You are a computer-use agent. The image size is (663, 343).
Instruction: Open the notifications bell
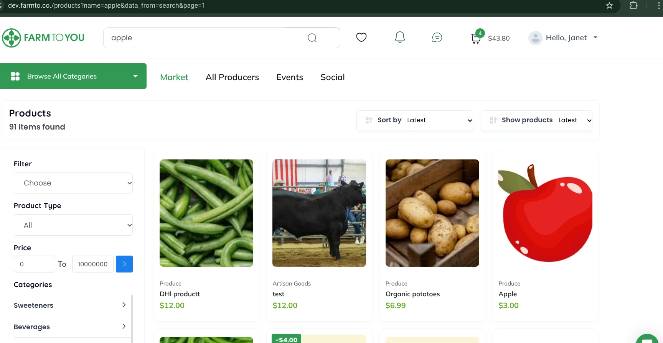pyautogui.click(x=400, y=37)
